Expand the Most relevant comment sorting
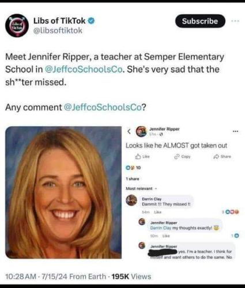 [x=141, y=188]
